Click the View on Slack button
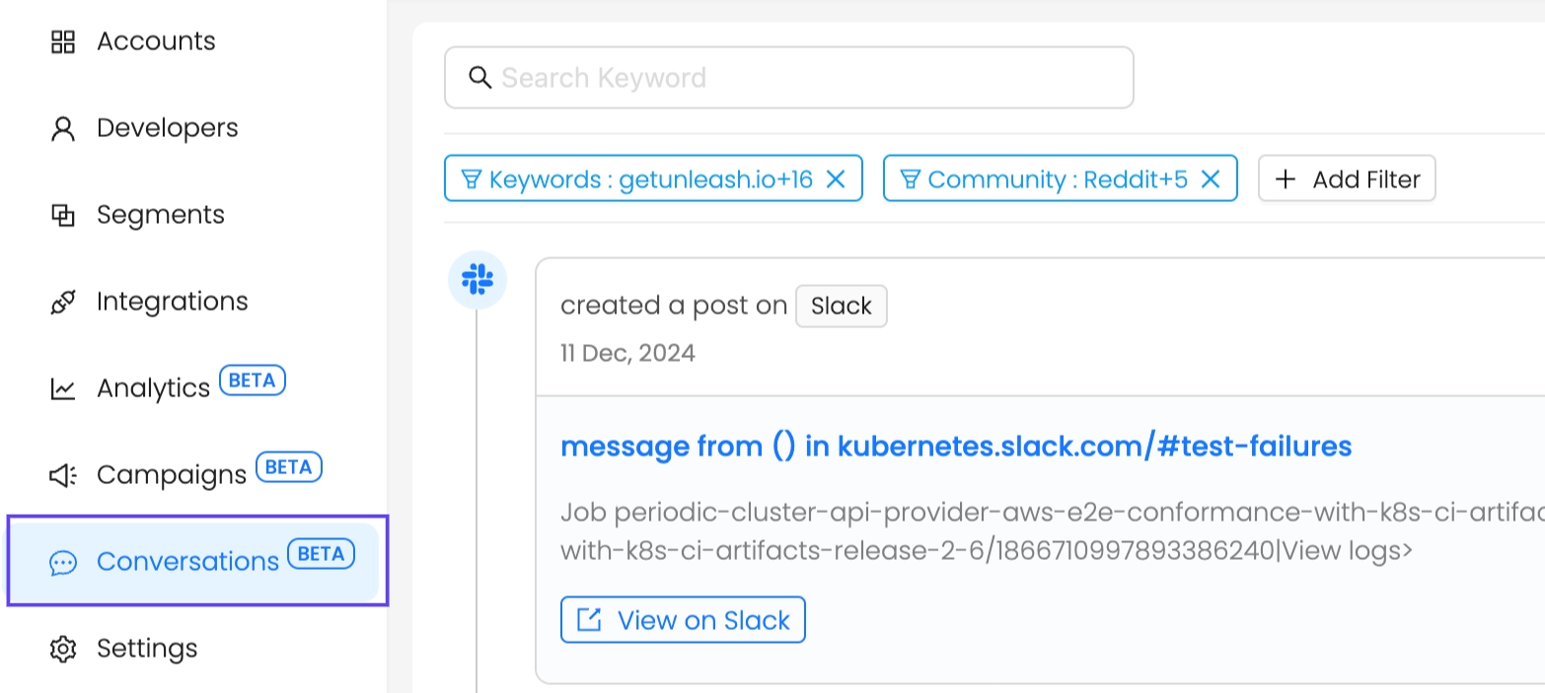The image size is (1545, 693). (x=683, y=620)
